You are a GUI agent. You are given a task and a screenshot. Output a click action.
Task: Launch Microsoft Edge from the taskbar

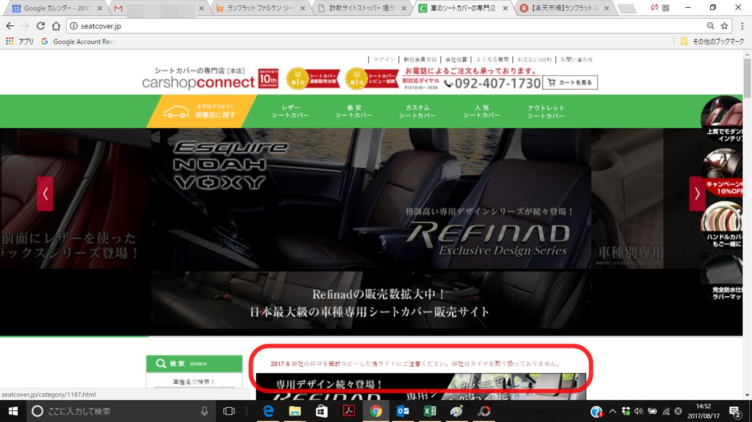[x=269, y=411]
